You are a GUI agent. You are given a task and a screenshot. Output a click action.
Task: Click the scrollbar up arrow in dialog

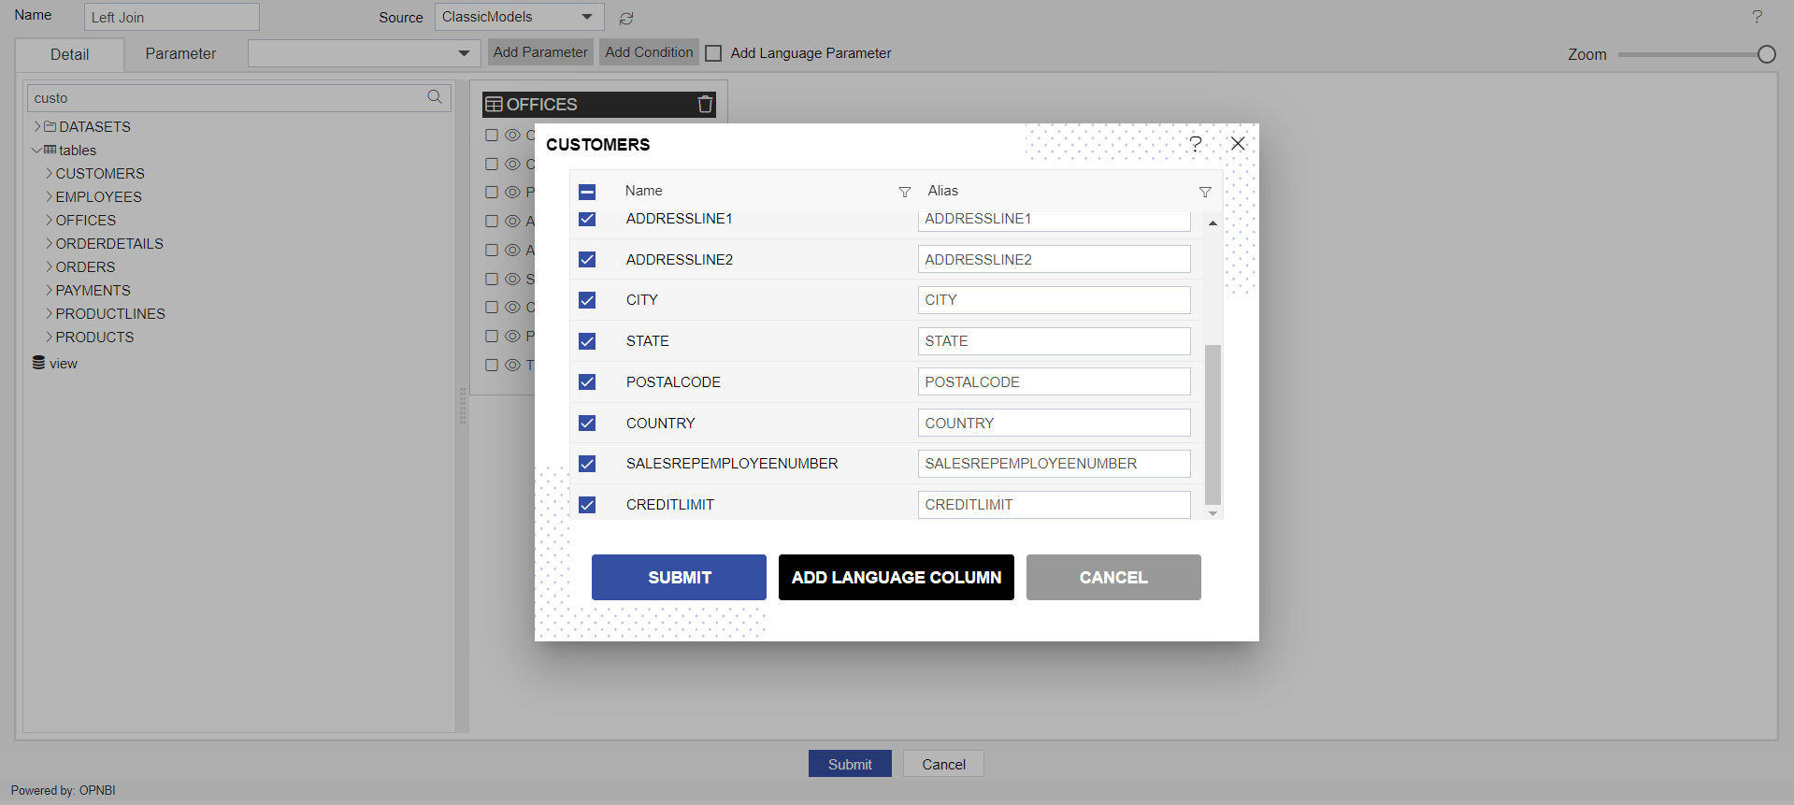coord(1213,223)
